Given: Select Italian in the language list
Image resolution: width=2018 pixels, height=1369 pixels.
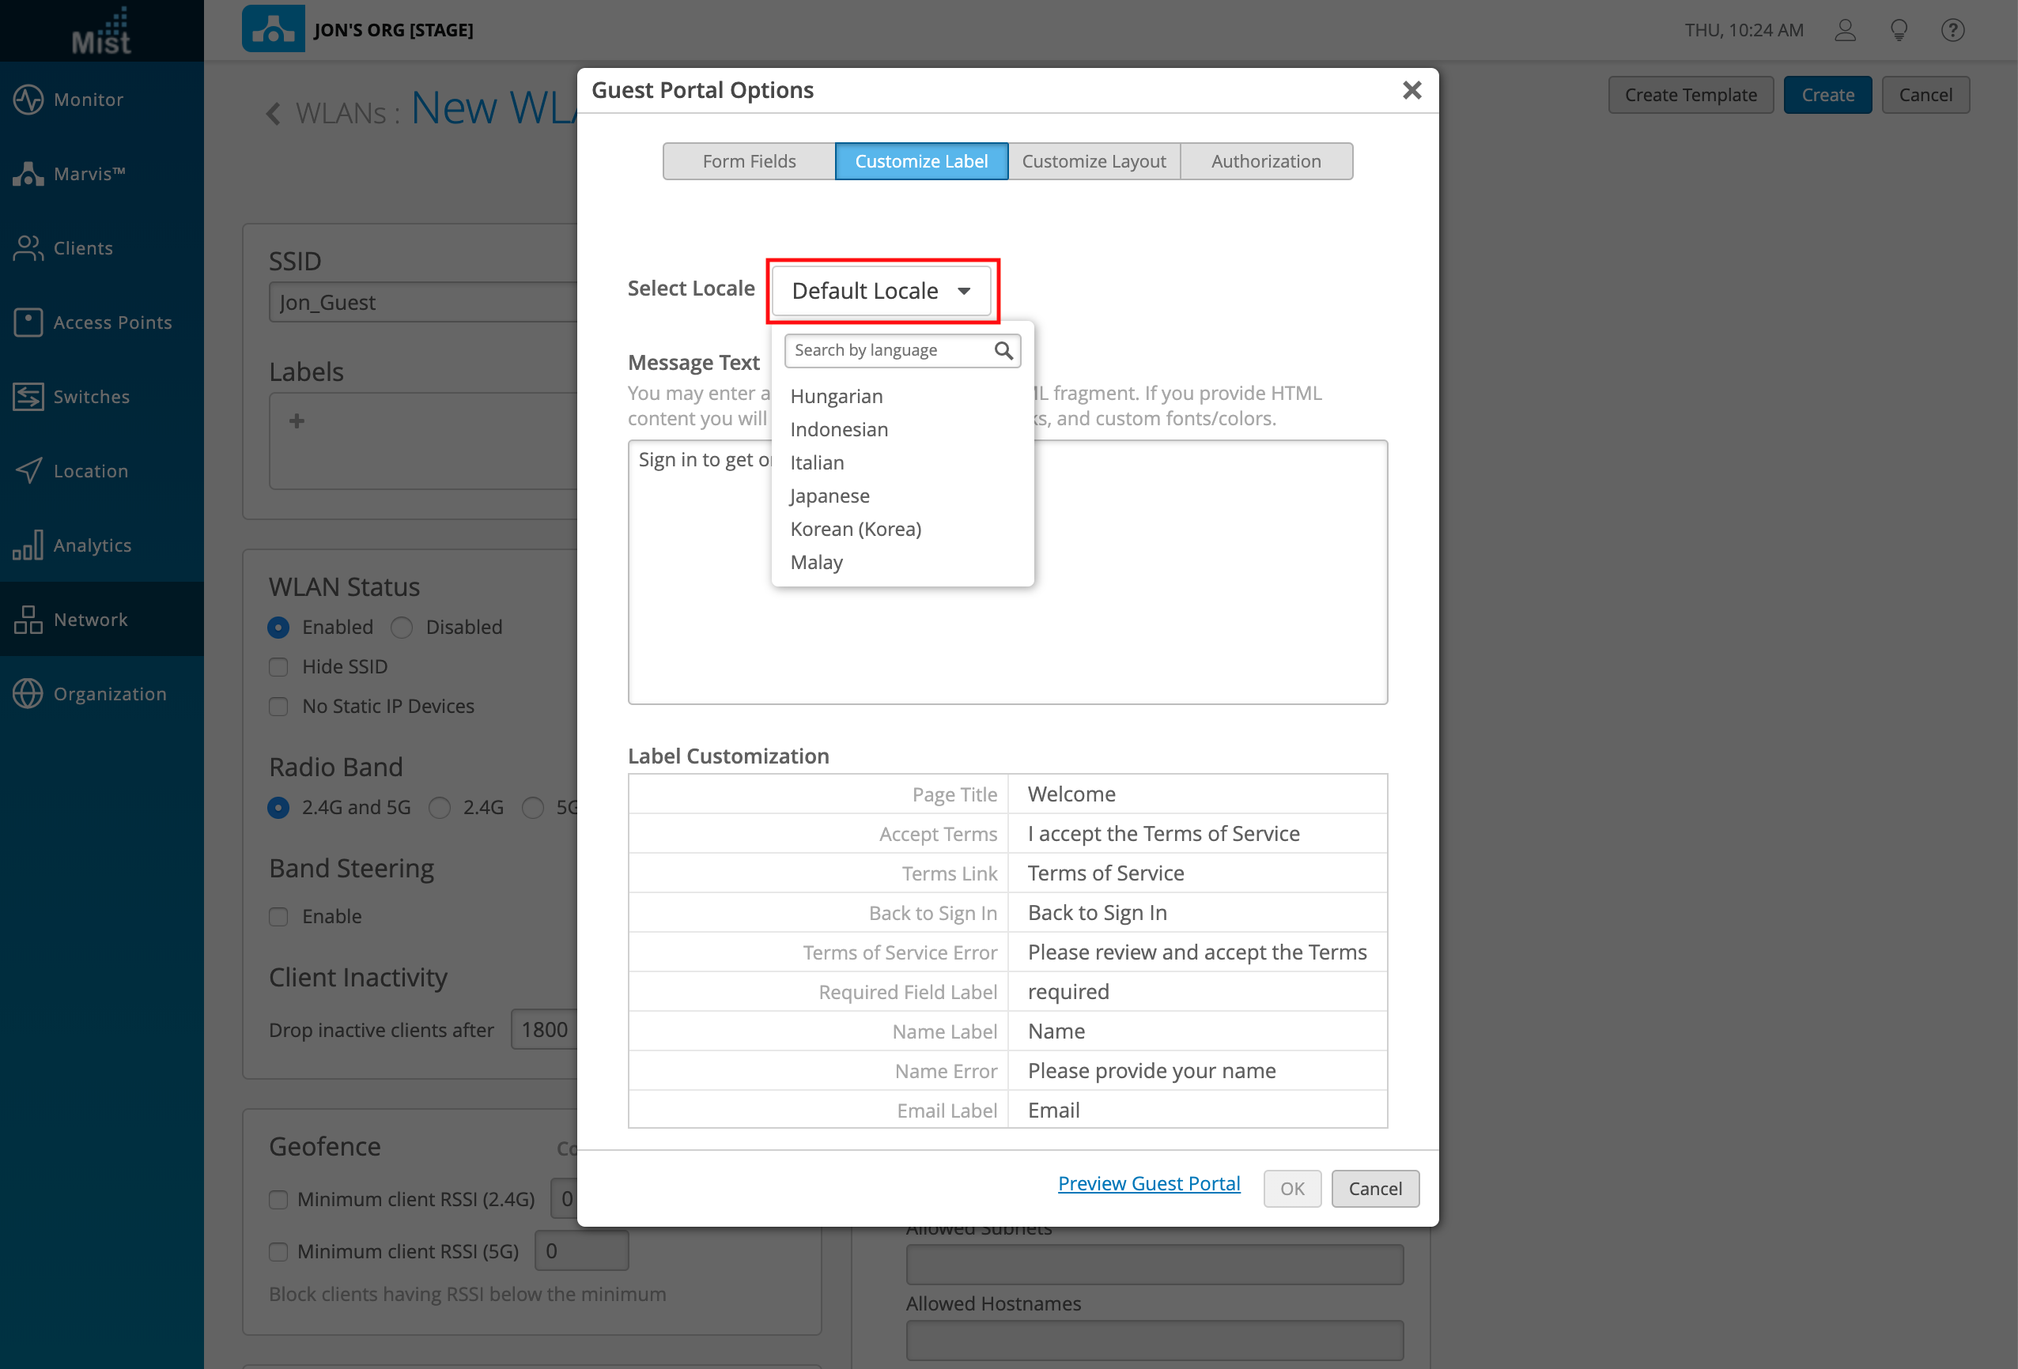Looking at the screenshot, I should 816,462.
